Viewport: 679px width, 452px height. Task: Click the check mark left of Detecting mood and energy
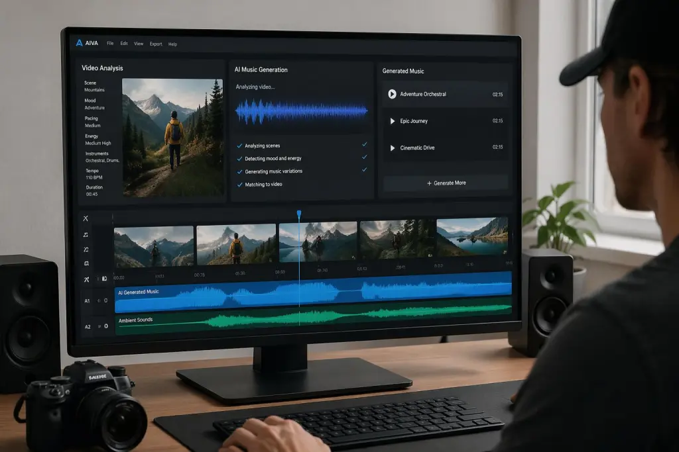click(x=239, y=159)
